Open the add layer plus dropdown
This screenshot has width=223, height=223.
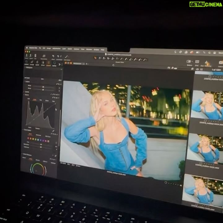(87, 64)
